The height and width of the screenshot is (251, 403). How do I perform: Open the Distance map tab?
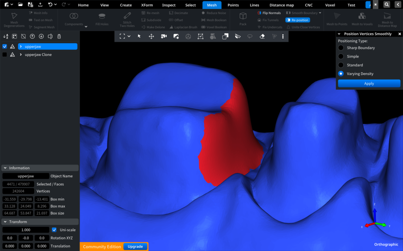tap(282, 5)
